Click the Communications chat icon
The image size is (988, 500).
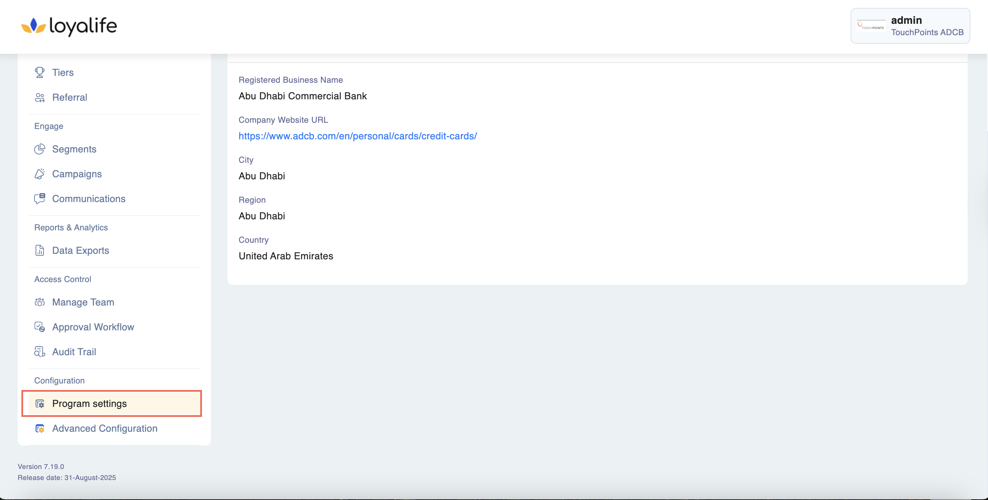[x=39, y=199]
